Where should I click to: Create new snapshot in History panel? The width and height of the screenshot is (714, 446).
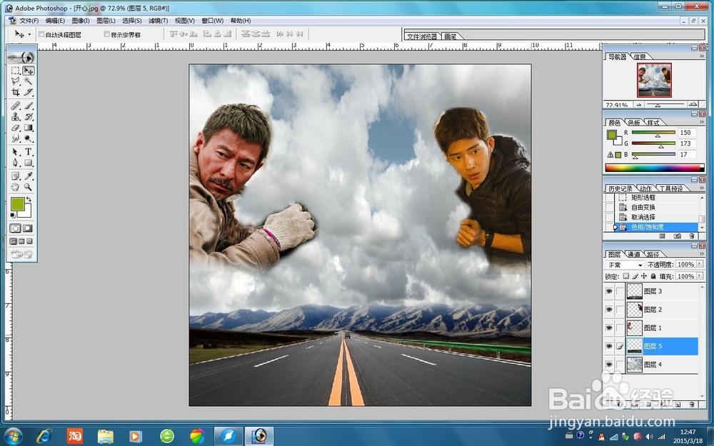coord(677,236)
